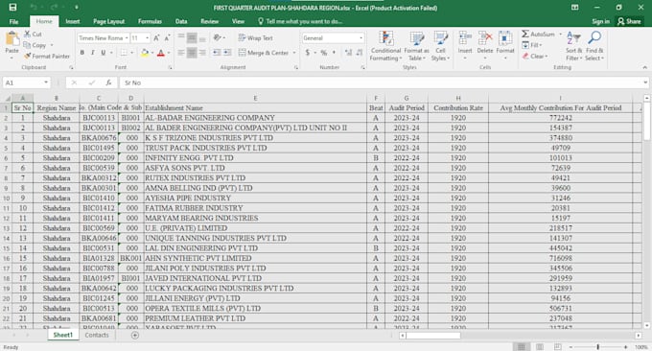The image size is (652, 351).
Task: Apply Accounting dollar number format
Action: click(308, 53)
